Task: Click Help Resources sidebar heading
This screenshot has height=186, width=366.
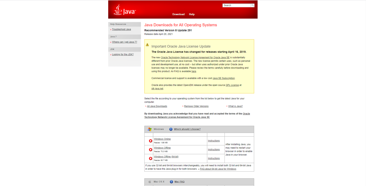Action: tap(118, 24)
